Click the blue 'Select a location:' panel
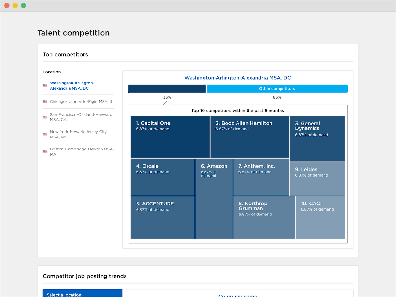The width and height of the screenshot is (396, 297). (82, 293)
